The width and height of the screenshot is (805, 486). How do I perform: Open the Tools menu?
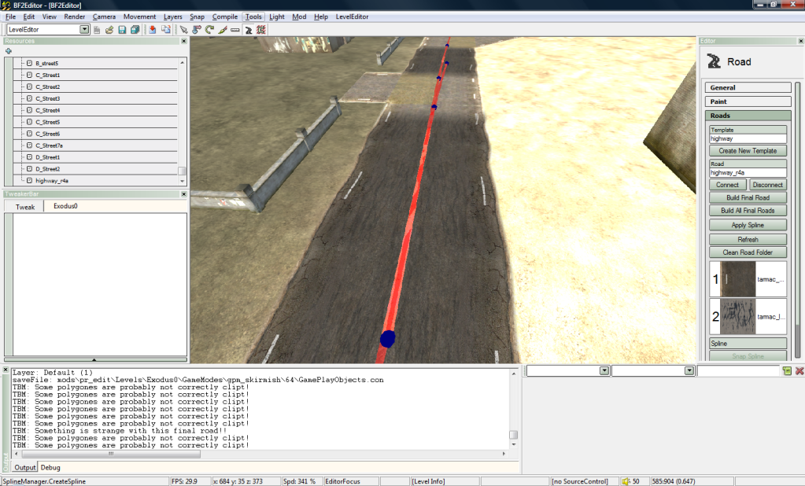click(x=253, y=17)
